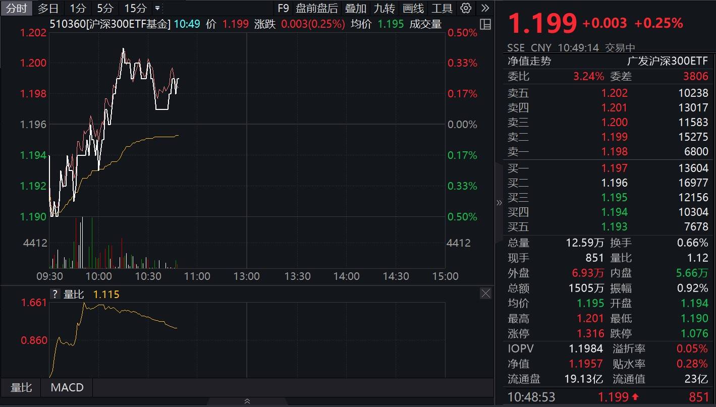Close the 量比 indicator subchart

point(485,293)
